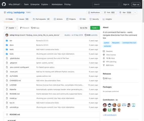Go to the Actions tab
This screenshot has width=144, height=121.
[x=58, y=19]
